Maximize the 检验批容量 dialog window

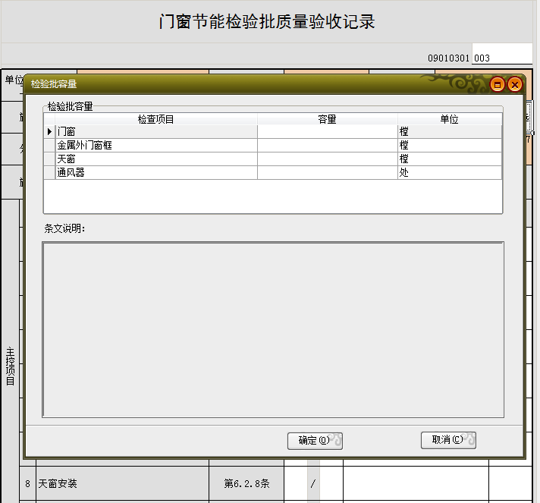(498, 84)
